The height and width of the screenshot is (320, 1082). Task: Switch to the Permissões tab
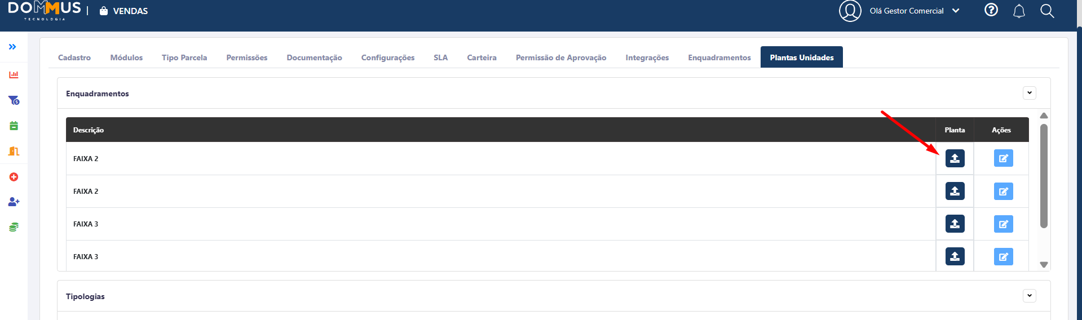(246, 57)
